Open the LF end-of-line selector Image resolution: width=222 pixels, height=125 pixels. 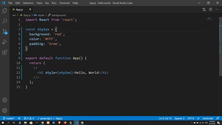198,118
